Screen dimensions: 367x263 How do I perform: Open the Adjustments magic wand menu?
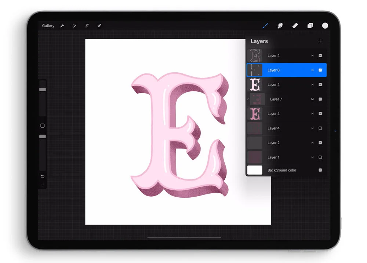coord(75,26)
